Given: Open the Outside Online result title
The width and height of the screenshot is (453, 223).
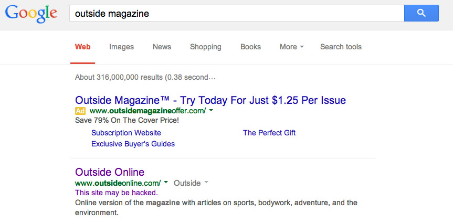Looking at the screenshot, I should 110,172.
